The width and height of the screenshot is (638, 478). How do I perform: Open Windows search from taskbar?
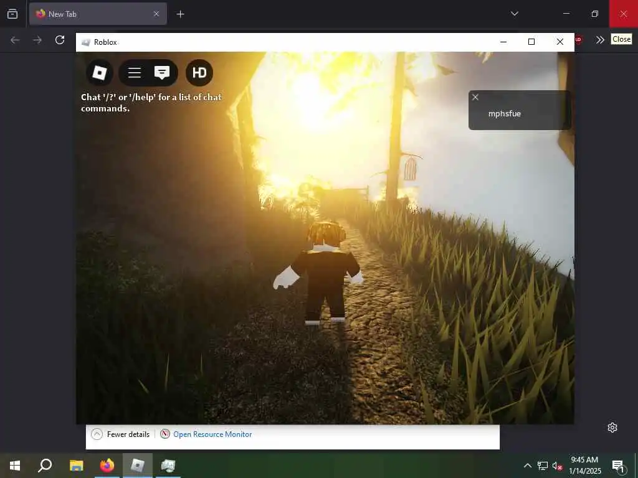click(x=45, y=466)
